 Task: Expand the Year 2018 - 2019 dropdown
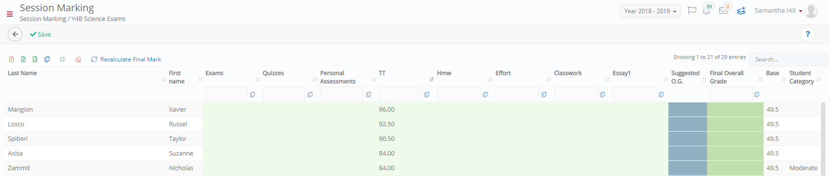(650, 11)
